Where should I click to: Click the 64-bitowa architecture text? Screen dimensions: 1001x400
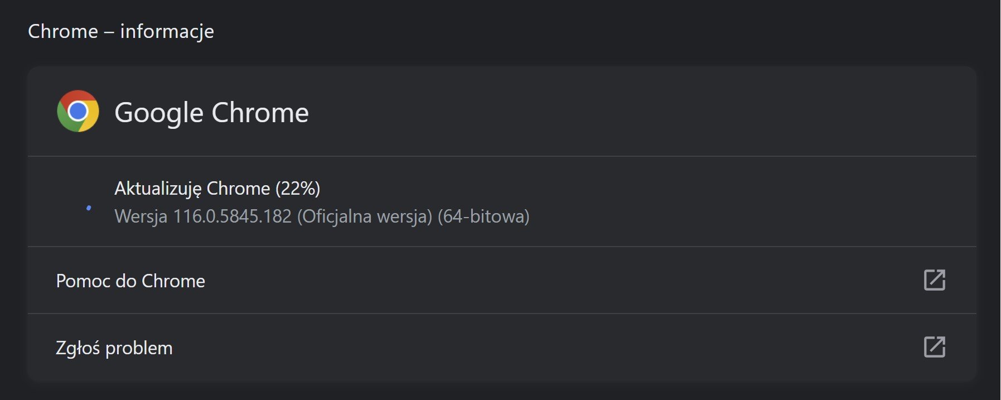[483, 216]
